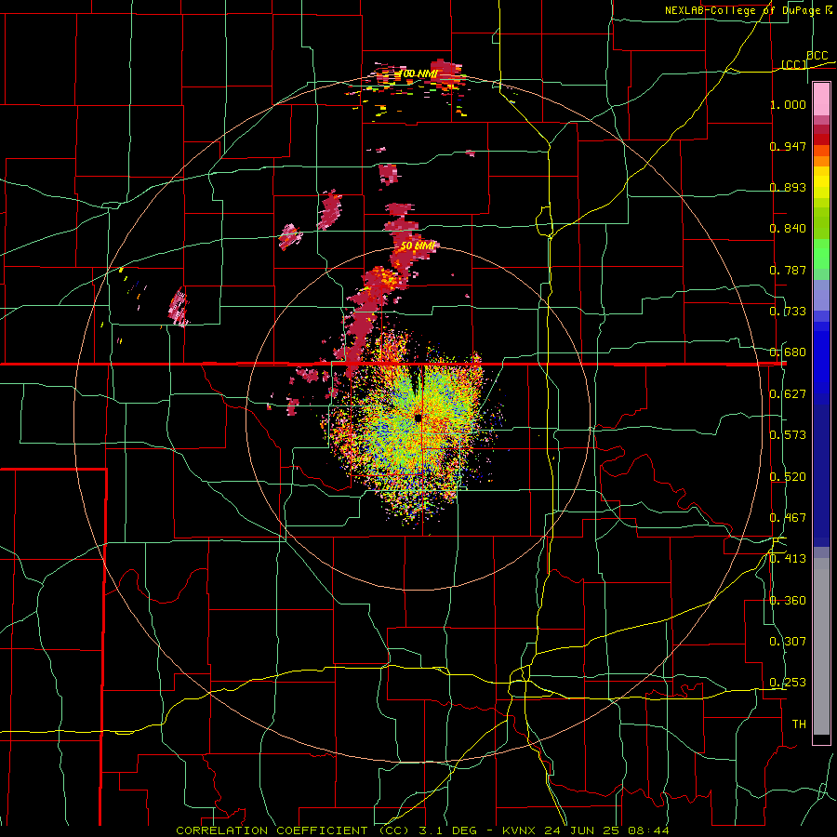Click the 0.520 legend value
This screenshot has width=837, height=837.
pyautogui.click(x=788, y=477)
